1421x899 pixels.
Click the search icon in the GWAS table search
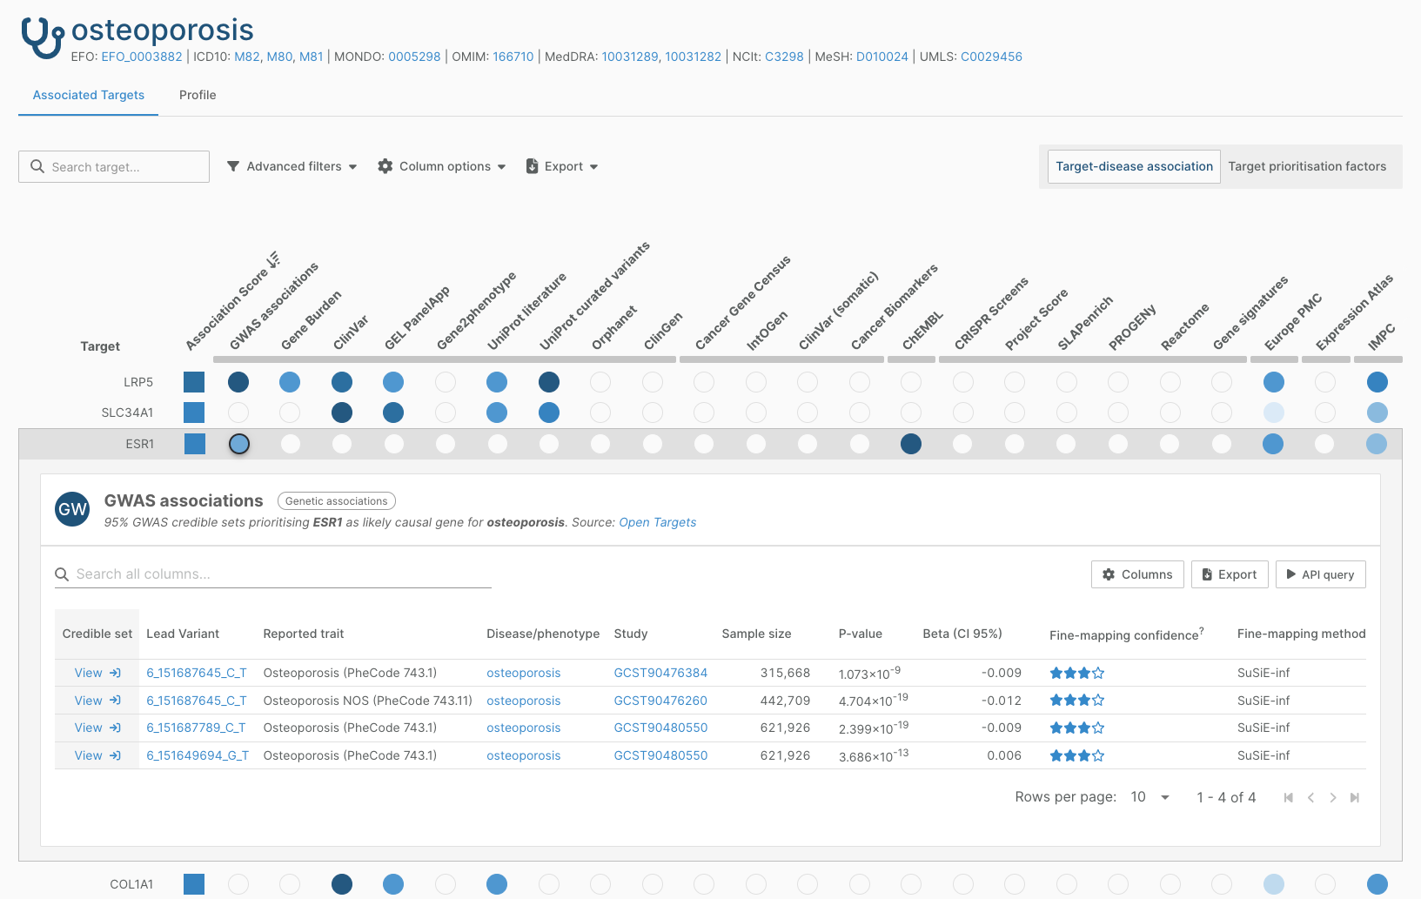point(62,574)
